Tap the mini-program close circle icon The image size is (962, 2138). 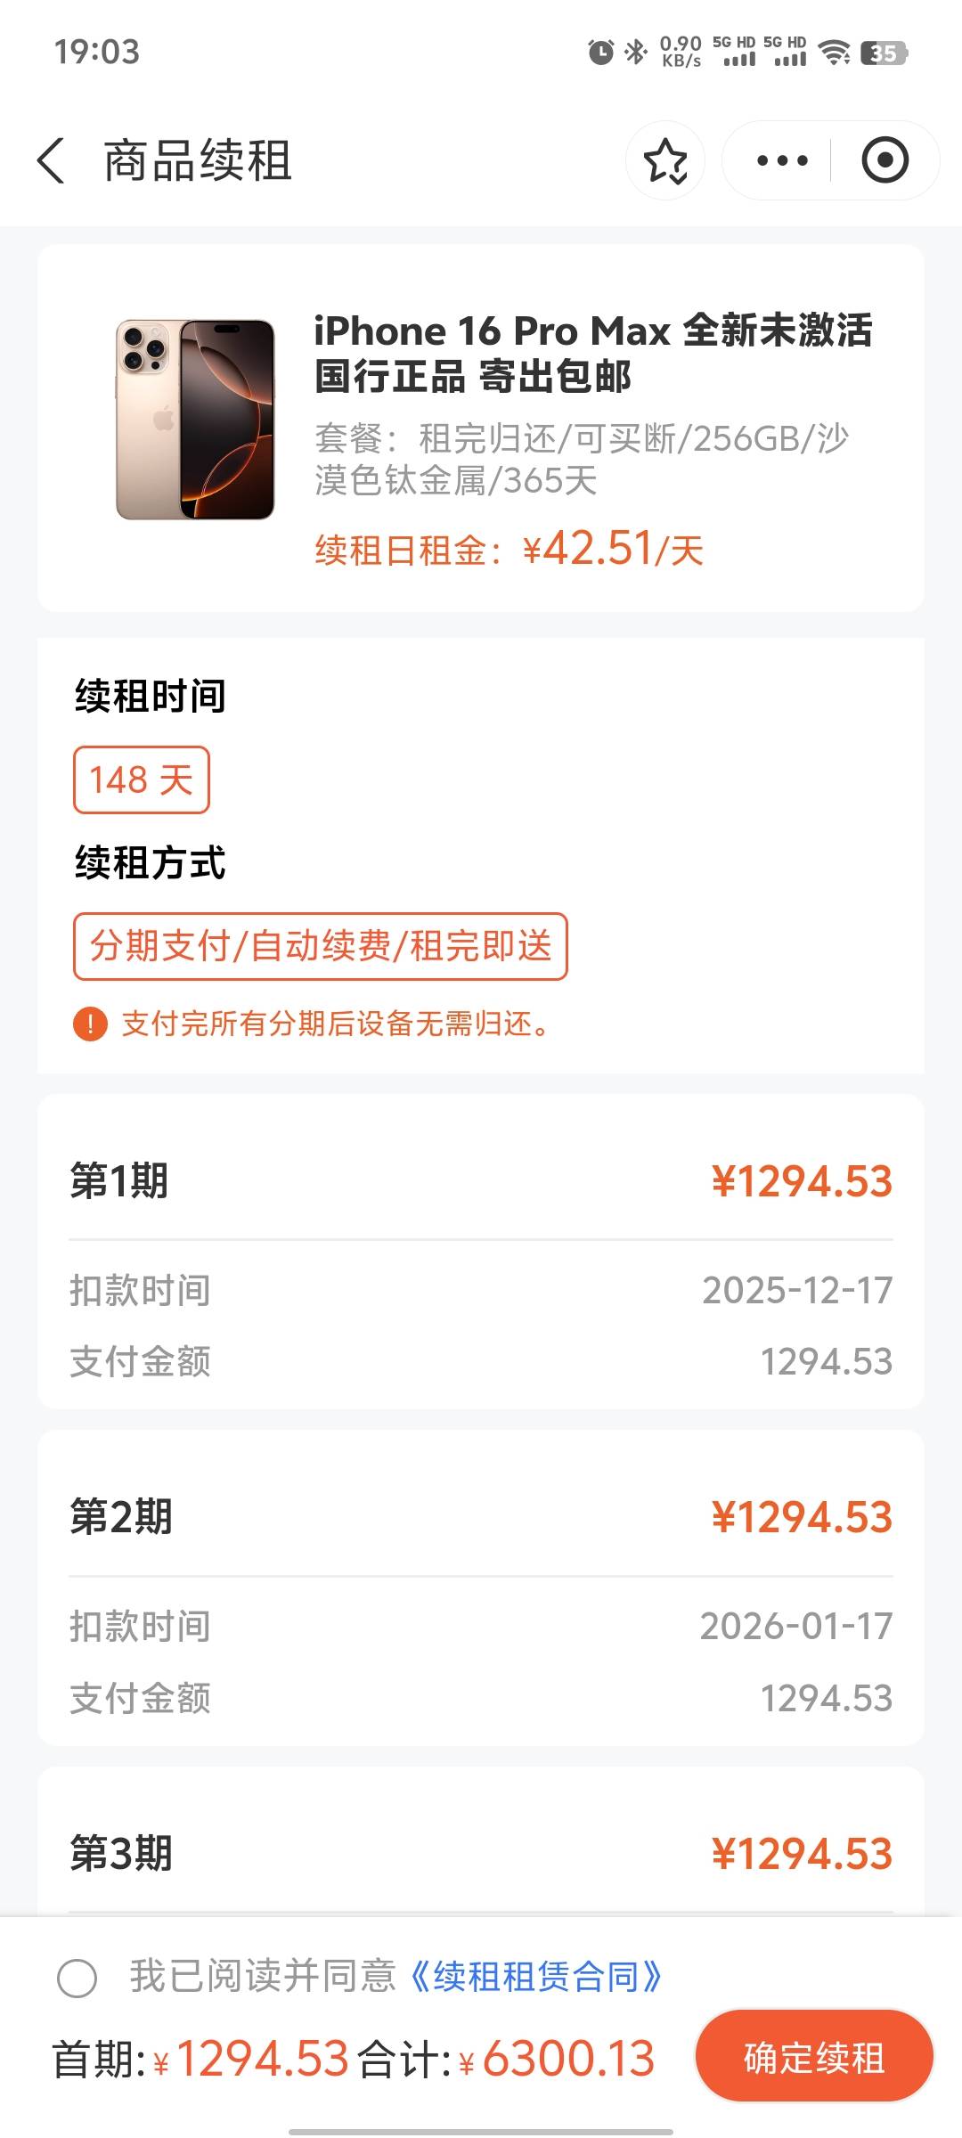coord(885,161)
